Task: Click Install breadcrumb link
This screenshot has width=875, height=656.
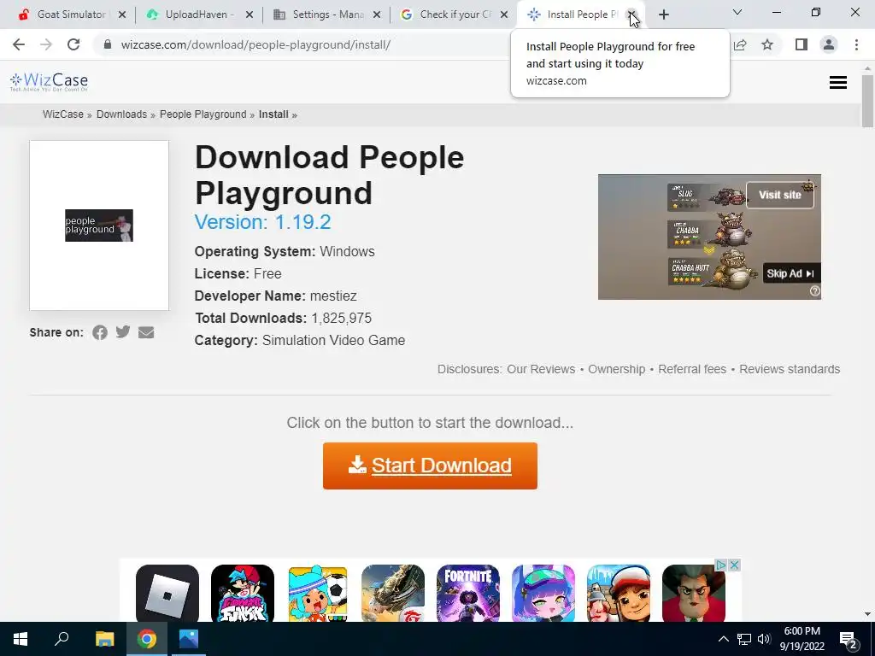Action: pos(273,114)
